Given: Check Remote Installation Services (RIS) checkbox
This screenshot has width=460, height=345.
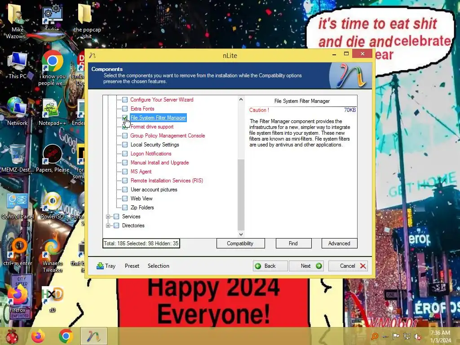Looking at the screenshot, I should click(125, 181).
